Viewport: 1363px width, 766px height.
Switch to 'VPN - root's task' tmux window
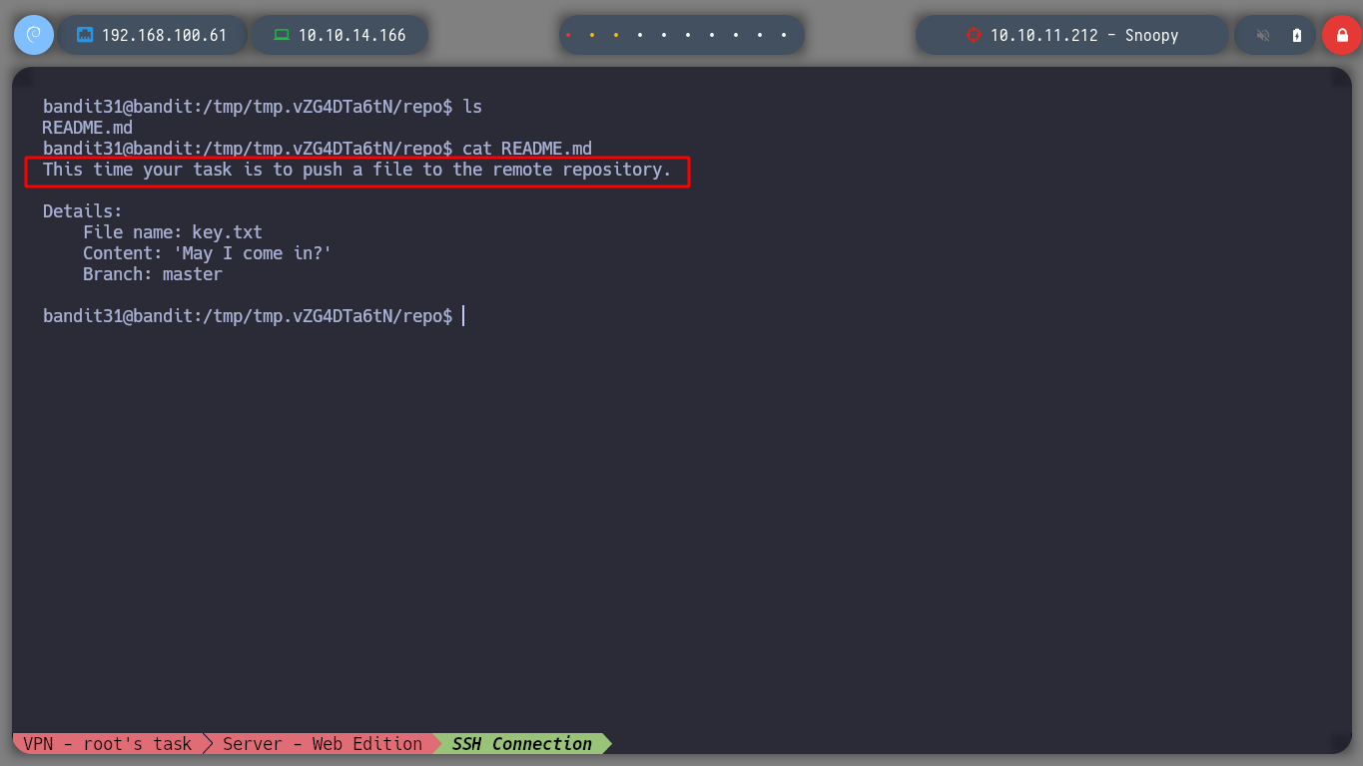coord(108,744)
